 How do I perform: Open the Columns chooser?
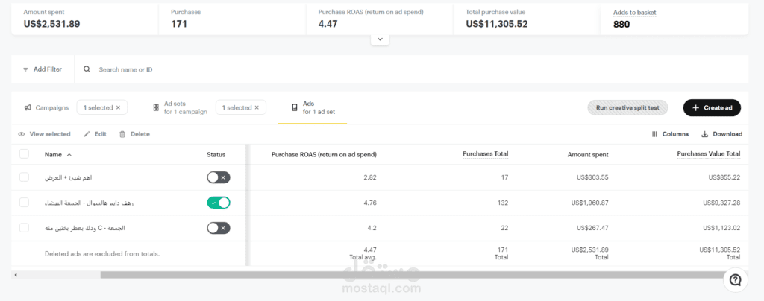[x=669, y=134]
